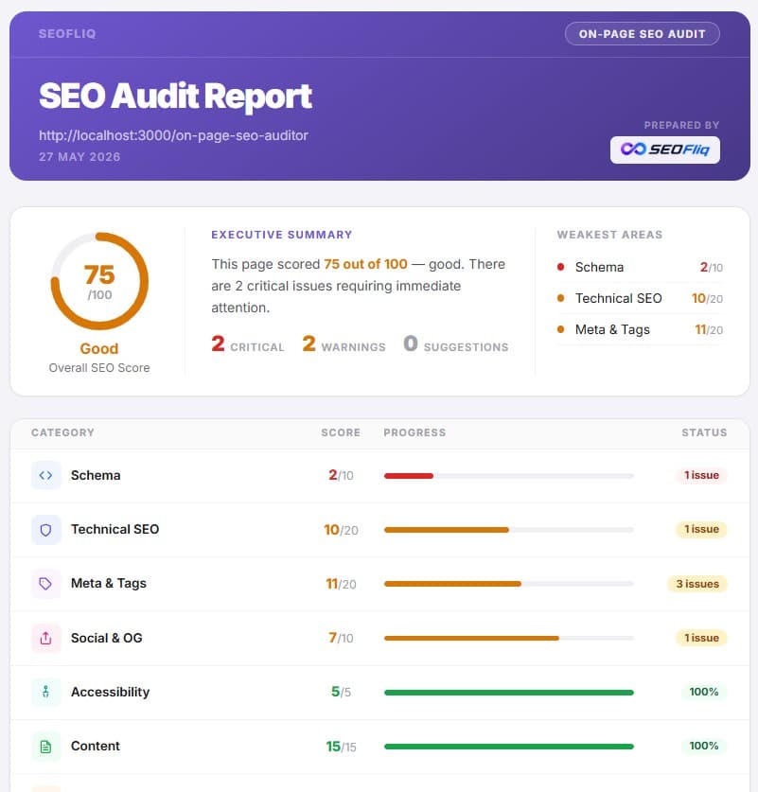Click the Social & OG row label
Screen dimensions: 758x792
pos(107,638)
